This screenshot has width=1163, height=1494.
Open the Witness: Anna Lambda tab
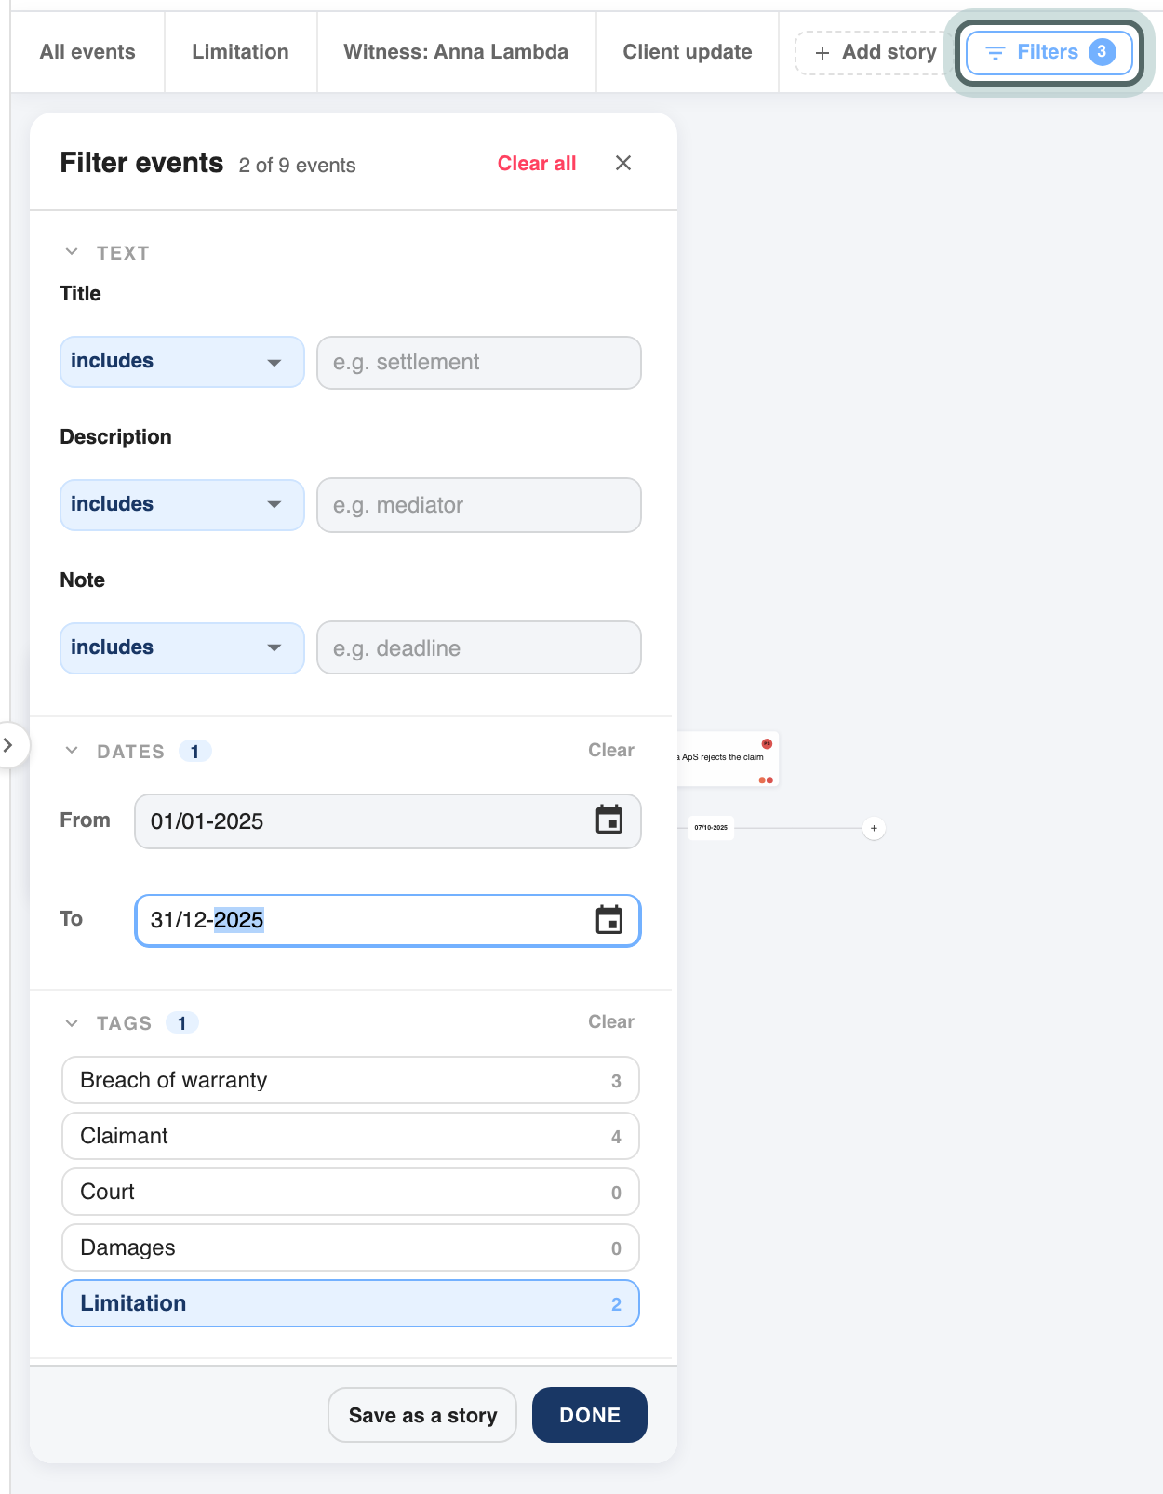pyautogui.click(x=456, y=52)
